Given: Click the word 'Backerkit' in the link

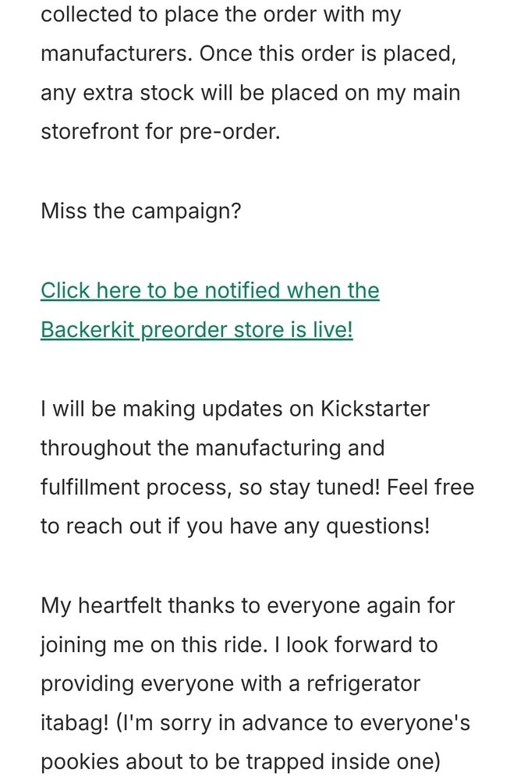Looking at the screenshot, I should pos(87,330).
